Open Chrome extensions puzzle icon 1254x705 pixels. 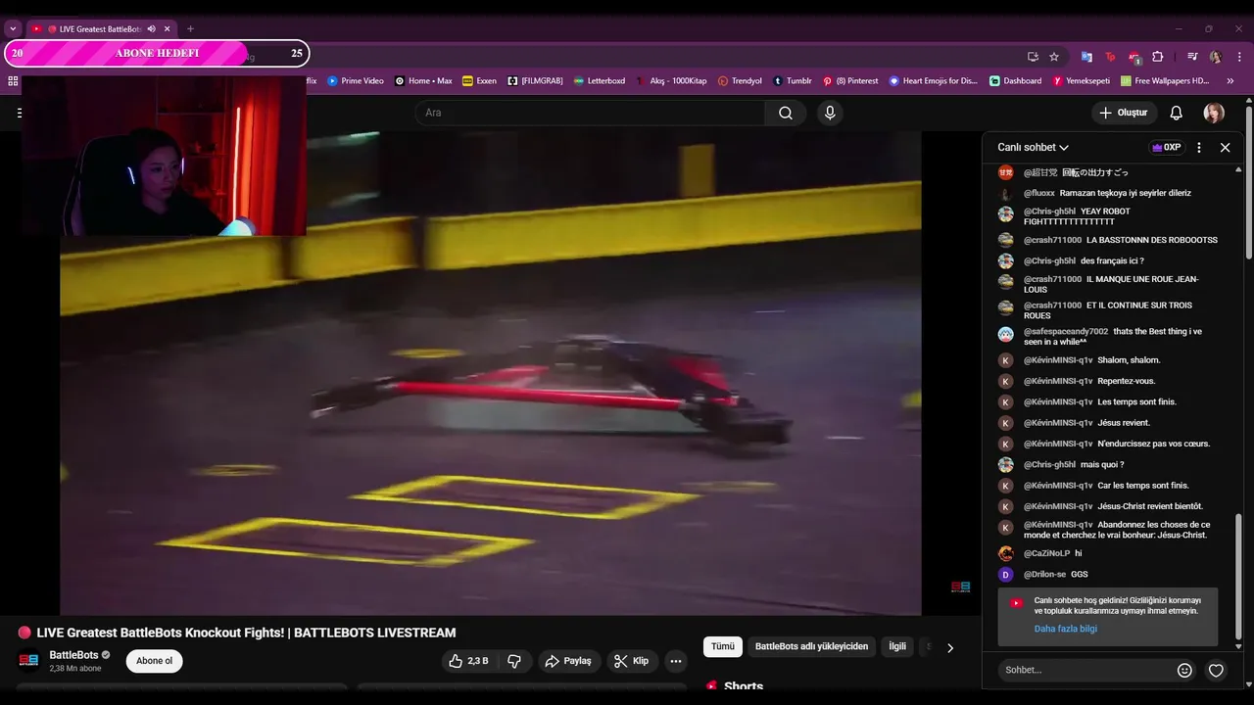[x=1157, y=56]
